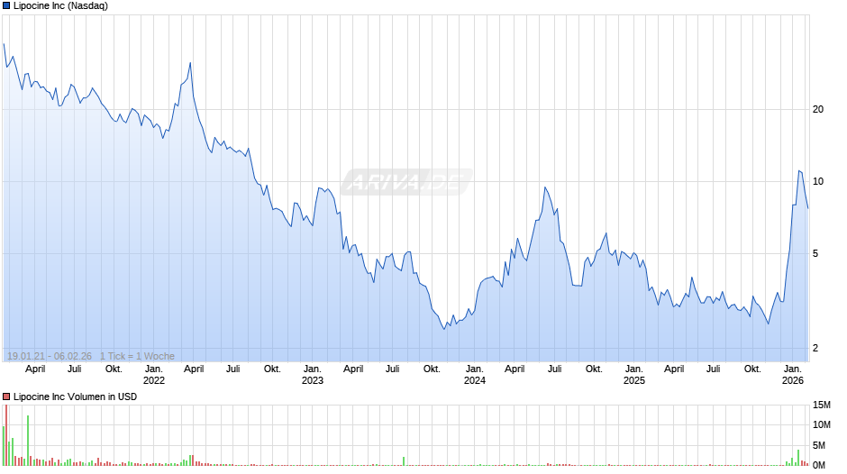Click the date range '19.01.21 - 06.02.26' text
This screenshot has width=847, height=474.
50,356
